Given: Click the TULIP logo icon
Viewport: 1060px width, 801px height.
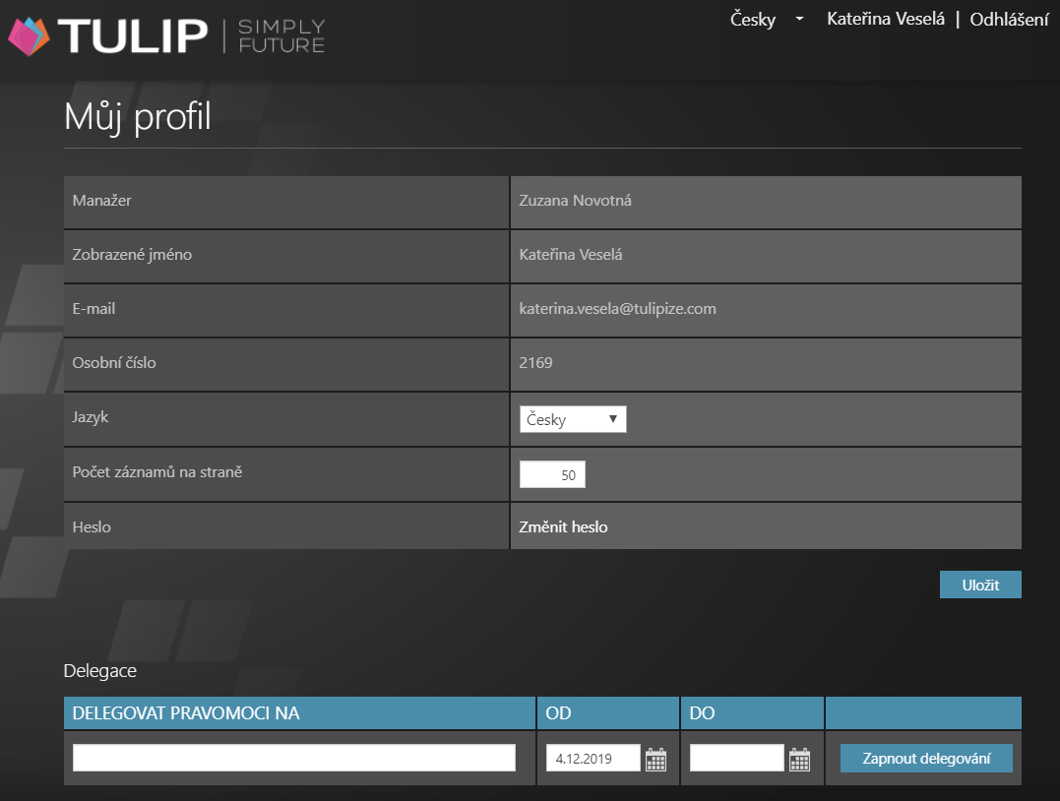Looking at the screenshot, I should 30,35.
